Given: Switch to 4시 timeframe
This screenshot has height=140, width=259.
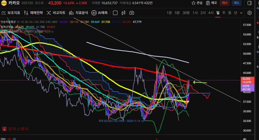Looking at the screenshot, I should 211,13.
